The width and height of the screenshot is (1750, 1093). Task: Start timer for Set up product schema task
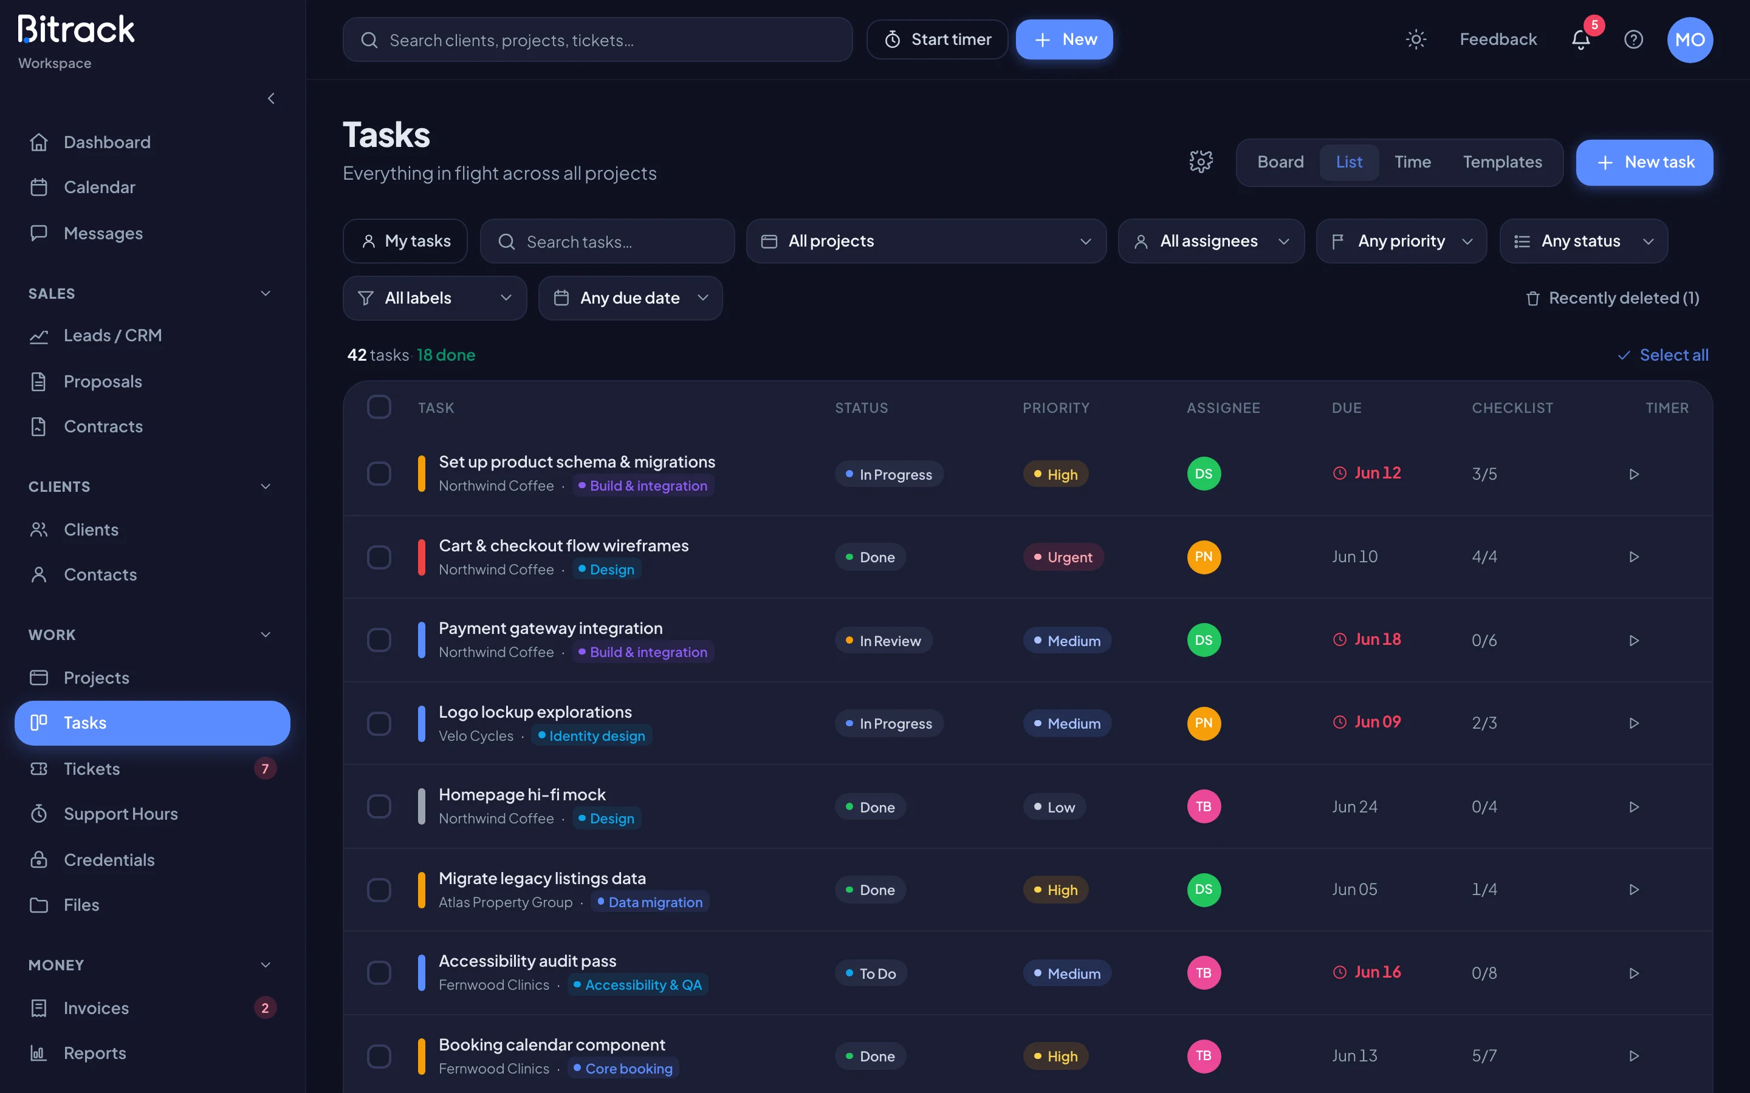1633,474
